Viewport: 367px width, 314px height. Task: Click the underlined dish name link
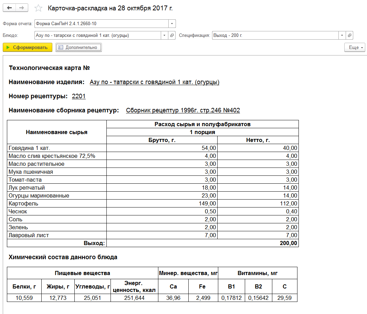click(155, 82)
